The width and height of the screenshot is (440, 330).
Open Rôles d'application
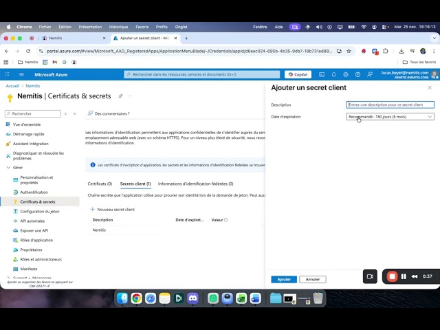click(36, 240)
